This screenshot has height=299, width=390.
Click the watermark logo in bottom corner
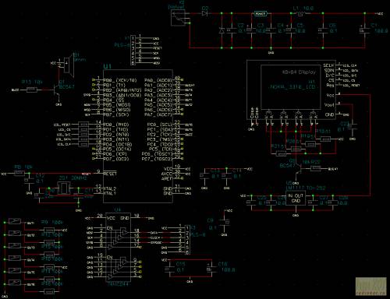tap(370, 287)
